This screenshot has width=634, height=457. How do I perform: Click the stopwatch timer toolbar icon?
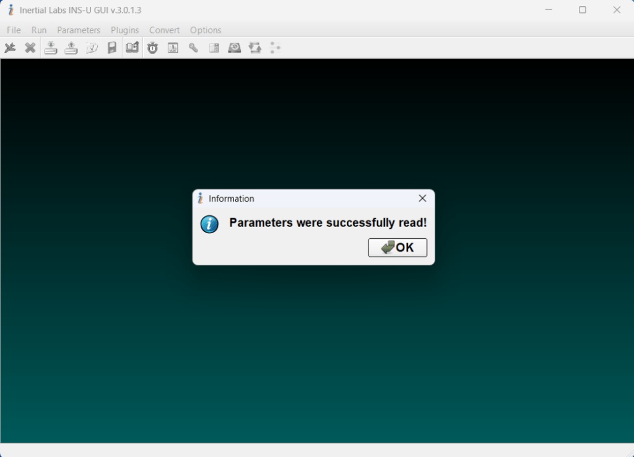[152, 48]
